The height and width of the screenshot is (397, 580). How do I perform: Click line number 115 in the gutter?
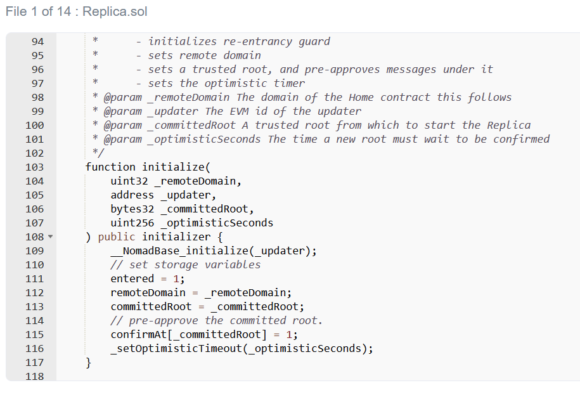click(x=34, y=335)
